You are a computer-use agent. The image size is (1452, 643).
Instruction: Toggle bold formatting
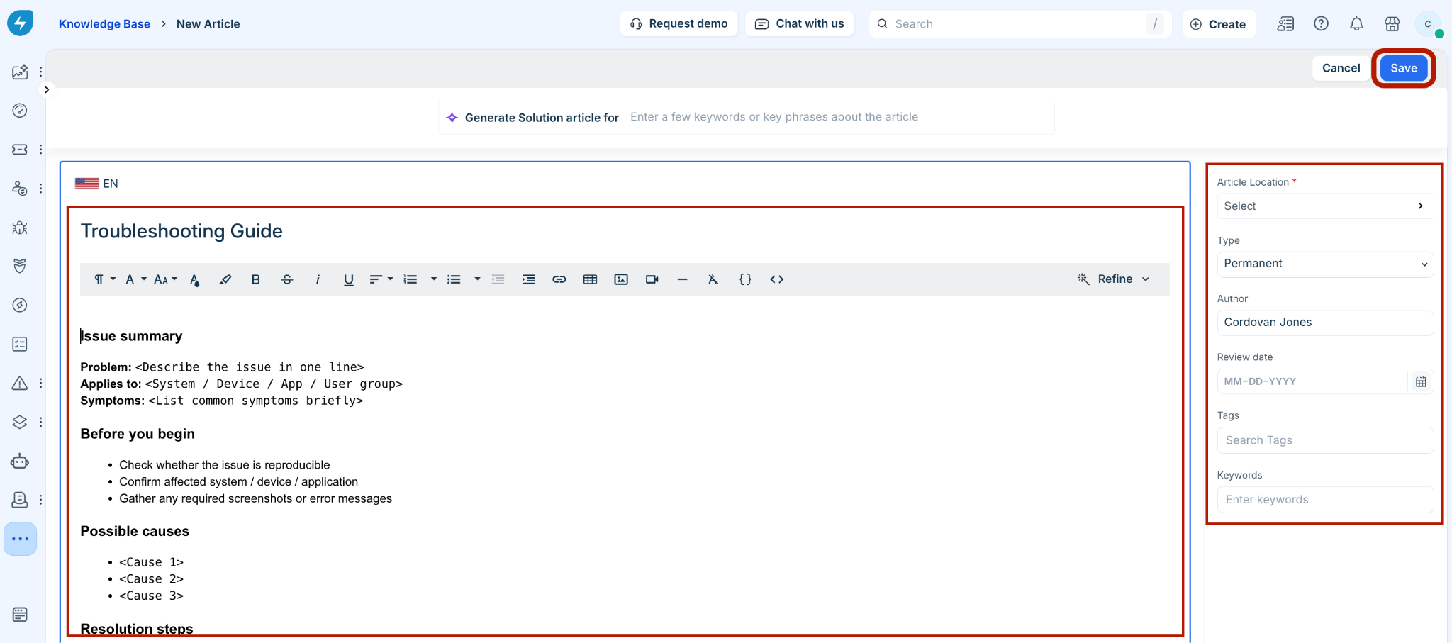[256, 279]
